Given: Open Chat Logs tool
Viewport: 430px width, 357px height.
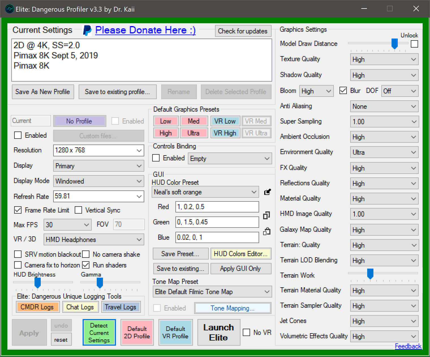Looking at the screenshot, I should pyautogui.click(x=80, y=307).
